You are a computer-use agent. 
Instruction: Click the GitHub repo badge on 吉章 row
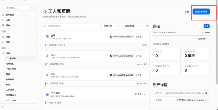click(x=122, y=37)
